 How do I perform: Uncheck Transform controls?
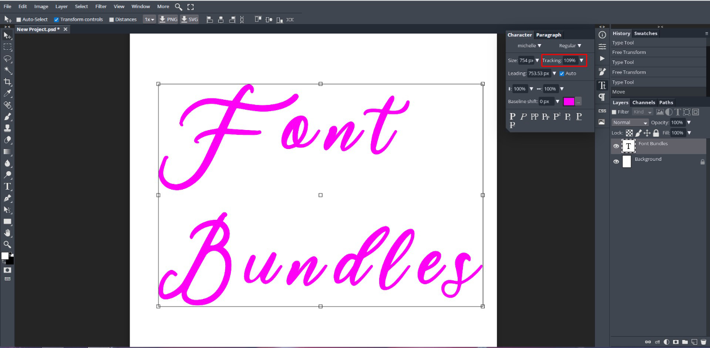tap(56, 20)
